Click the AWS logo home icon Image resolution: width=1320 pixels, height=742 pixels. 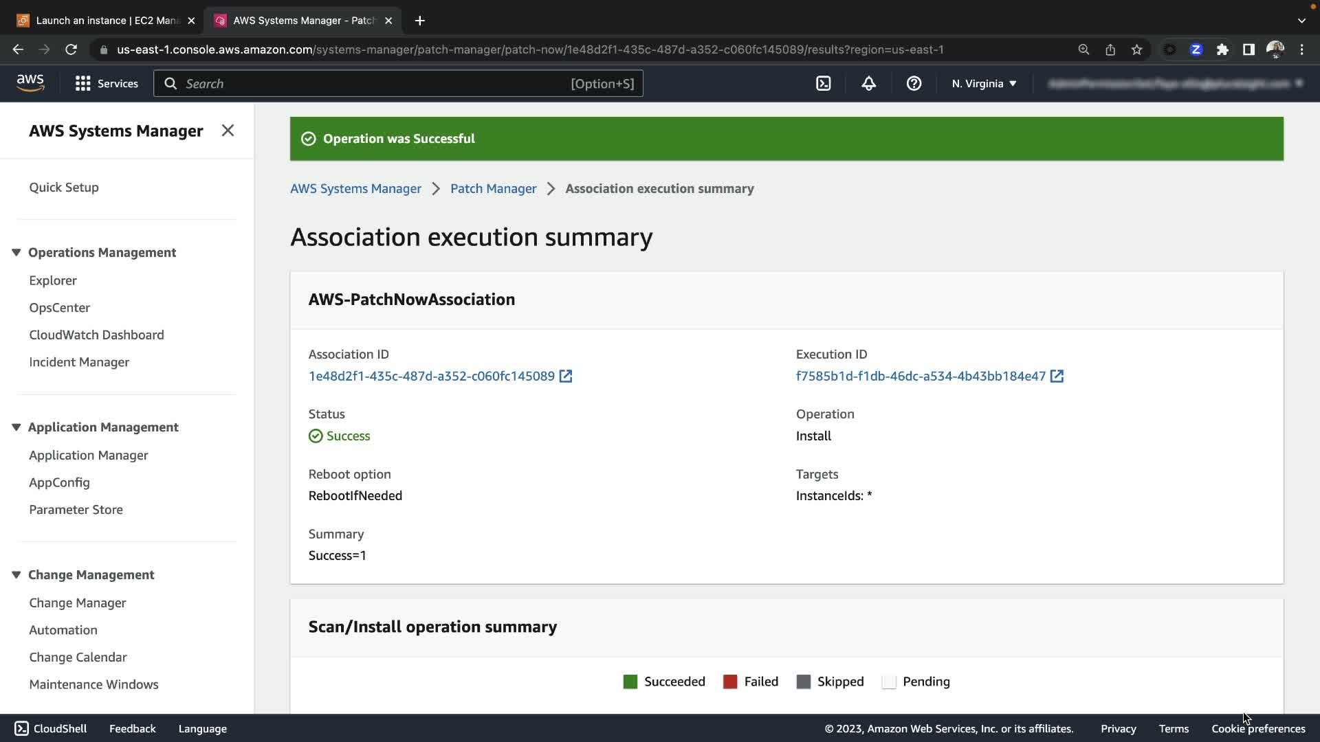(x=30, y=83)
